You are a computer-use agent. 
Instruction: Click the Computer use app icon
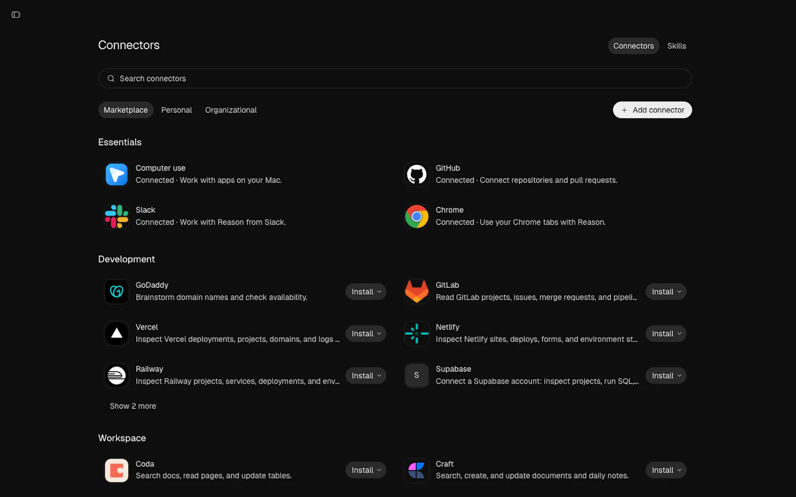click(x=116, y=174)
